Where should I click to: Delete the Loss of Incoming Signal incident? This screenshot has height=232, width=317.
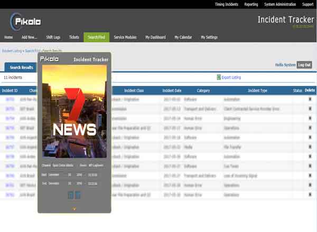(x=310, y=176)
